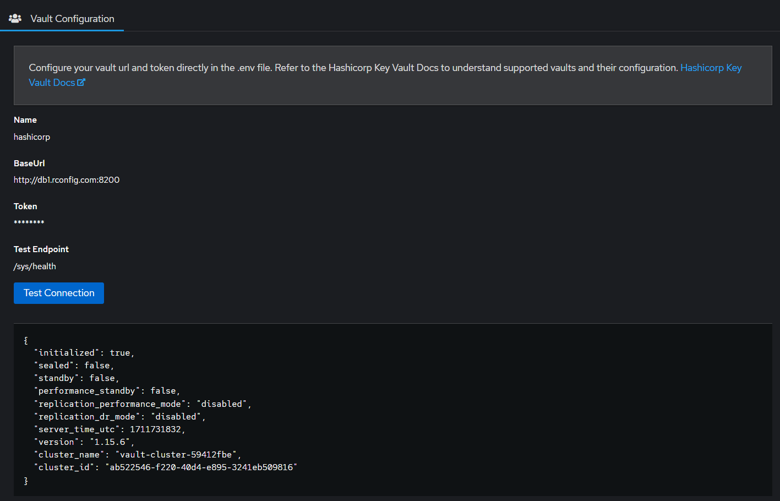Click the "standby": false line
This screenshot has width=780, height=501.
point(77,378)
